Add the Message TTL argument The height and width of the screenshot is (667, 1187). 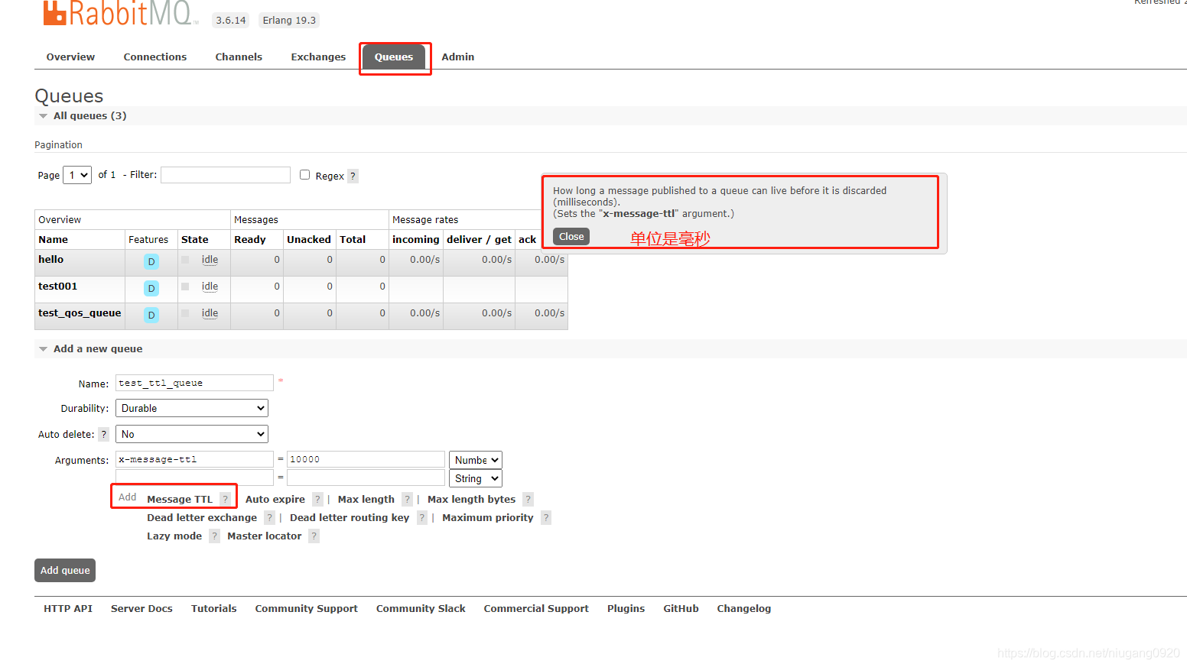click(x=180, y=500)
